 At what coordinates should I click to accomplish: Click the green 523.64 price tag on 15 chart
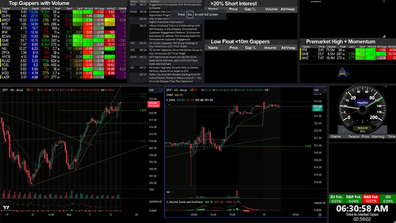pos(317,108)
